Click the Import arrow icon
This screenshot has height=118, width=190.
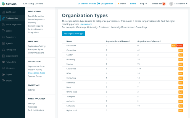coord(3,74)
